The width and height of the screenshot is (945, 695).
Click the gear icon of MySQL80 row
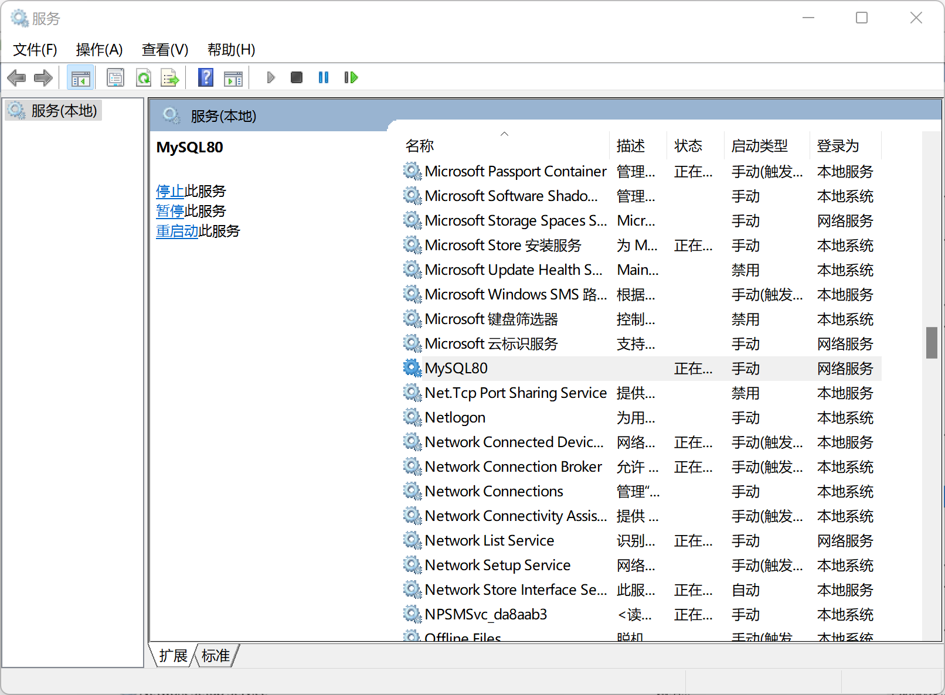coord(412,368)
